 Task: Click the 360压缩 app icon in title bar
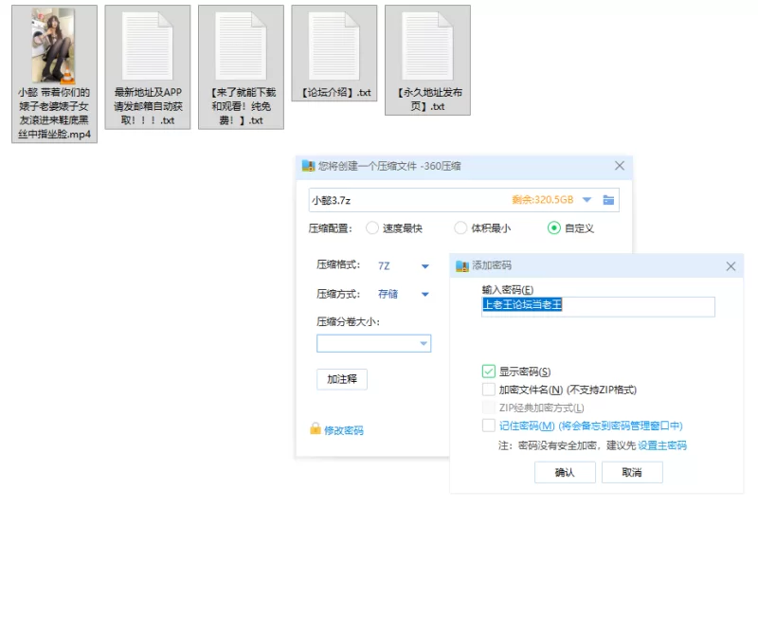[309, 166]
